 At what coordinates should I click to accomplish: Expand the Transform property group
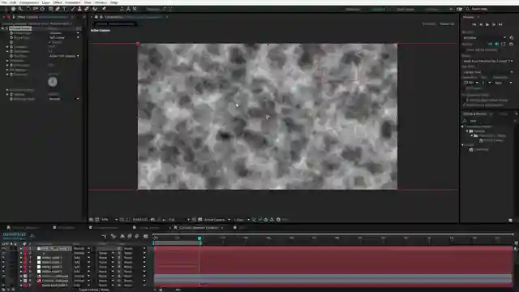pyautogui.click(x=7, y=61)
